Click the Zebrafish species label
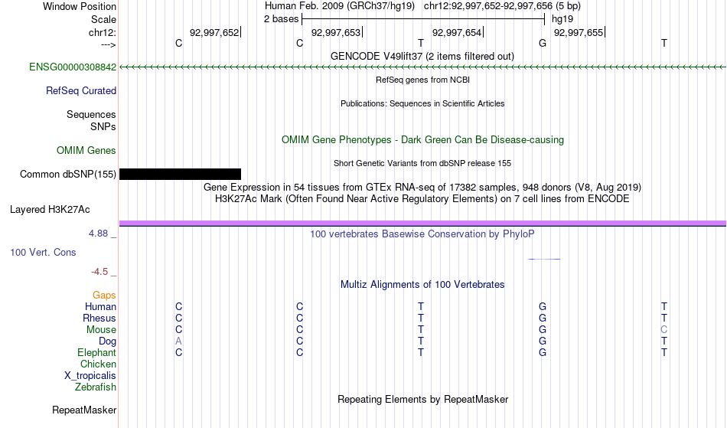727x428 pixels. click(x=96, y=387)
